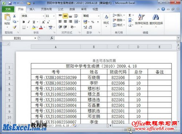This screenshot has width=182, height=134.
Task: Align text to the right
Action: [x=70, y=22]
